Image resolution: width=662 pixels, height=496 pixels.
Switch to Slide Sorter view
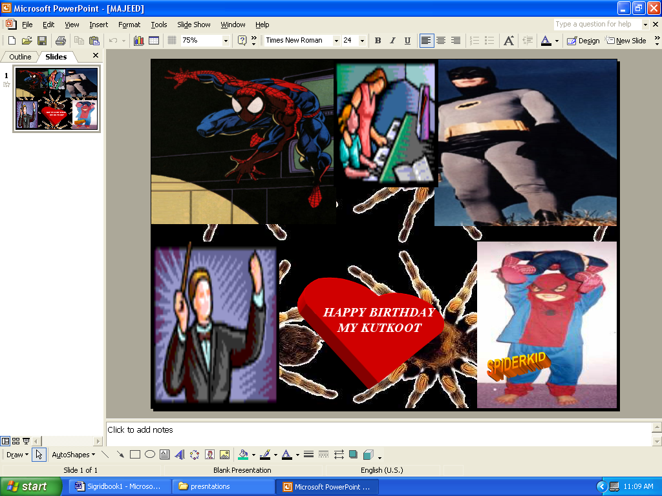click(x=16, y=441)
